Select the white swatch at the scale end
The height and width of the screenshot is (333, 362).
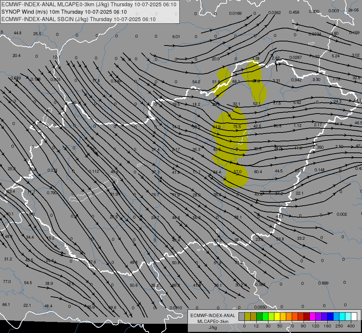354,316
